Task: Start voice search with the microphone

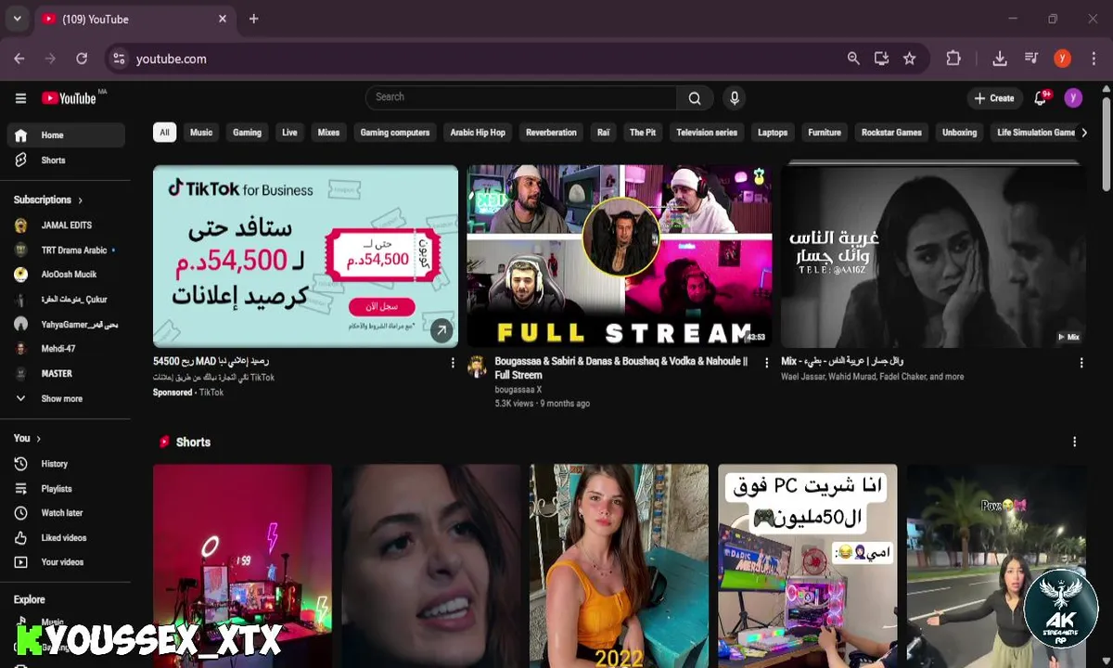Action: 735,97
